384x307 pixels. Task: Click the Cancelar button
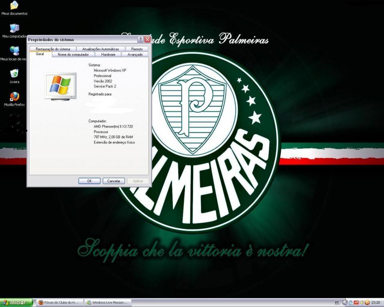114,181
